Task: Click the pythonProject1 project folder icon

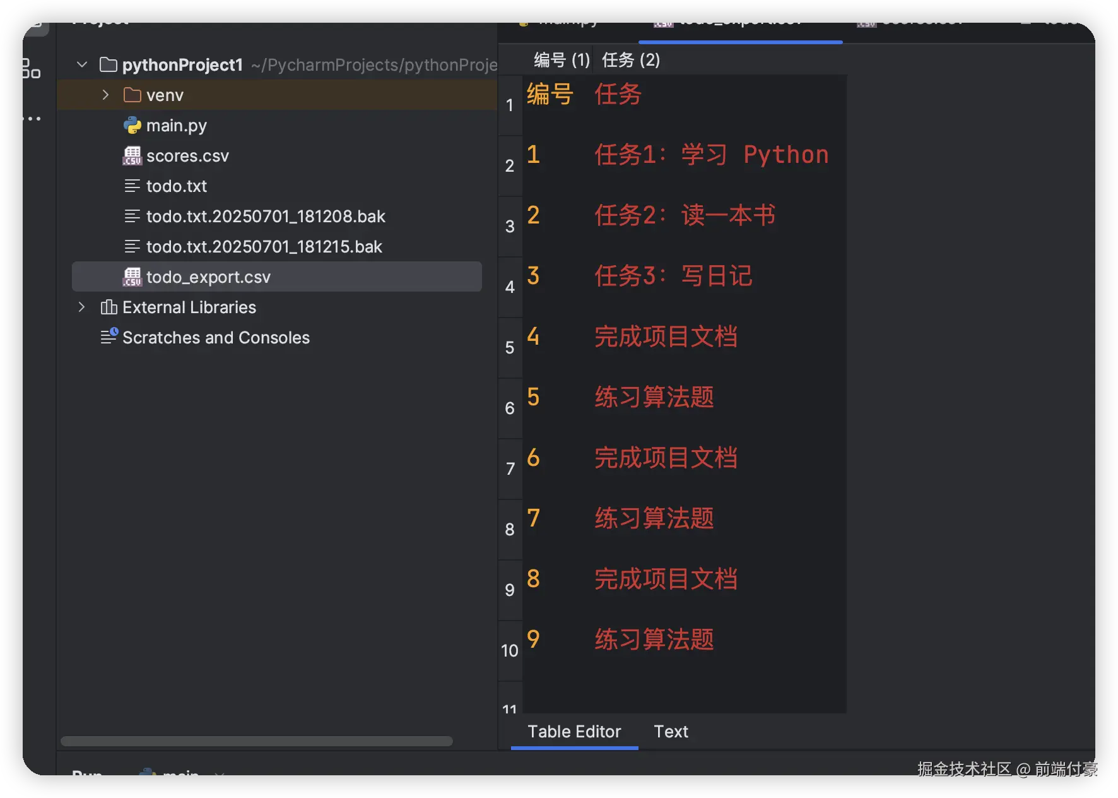Action: 109,65
